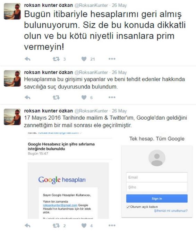Reply to the '17 Mayıs 2016' tweet
196x231 pixels.
[x=27, y=225]
